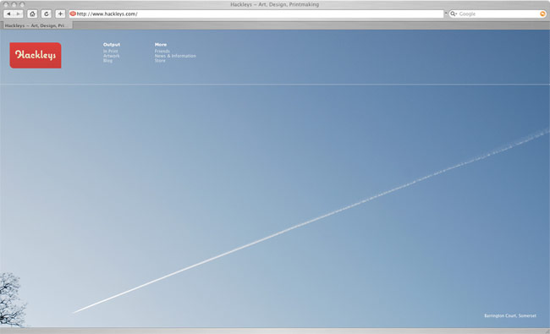Minimize the window with the middle window button
Screen dimensions: 550x334
tap(14, 4)
